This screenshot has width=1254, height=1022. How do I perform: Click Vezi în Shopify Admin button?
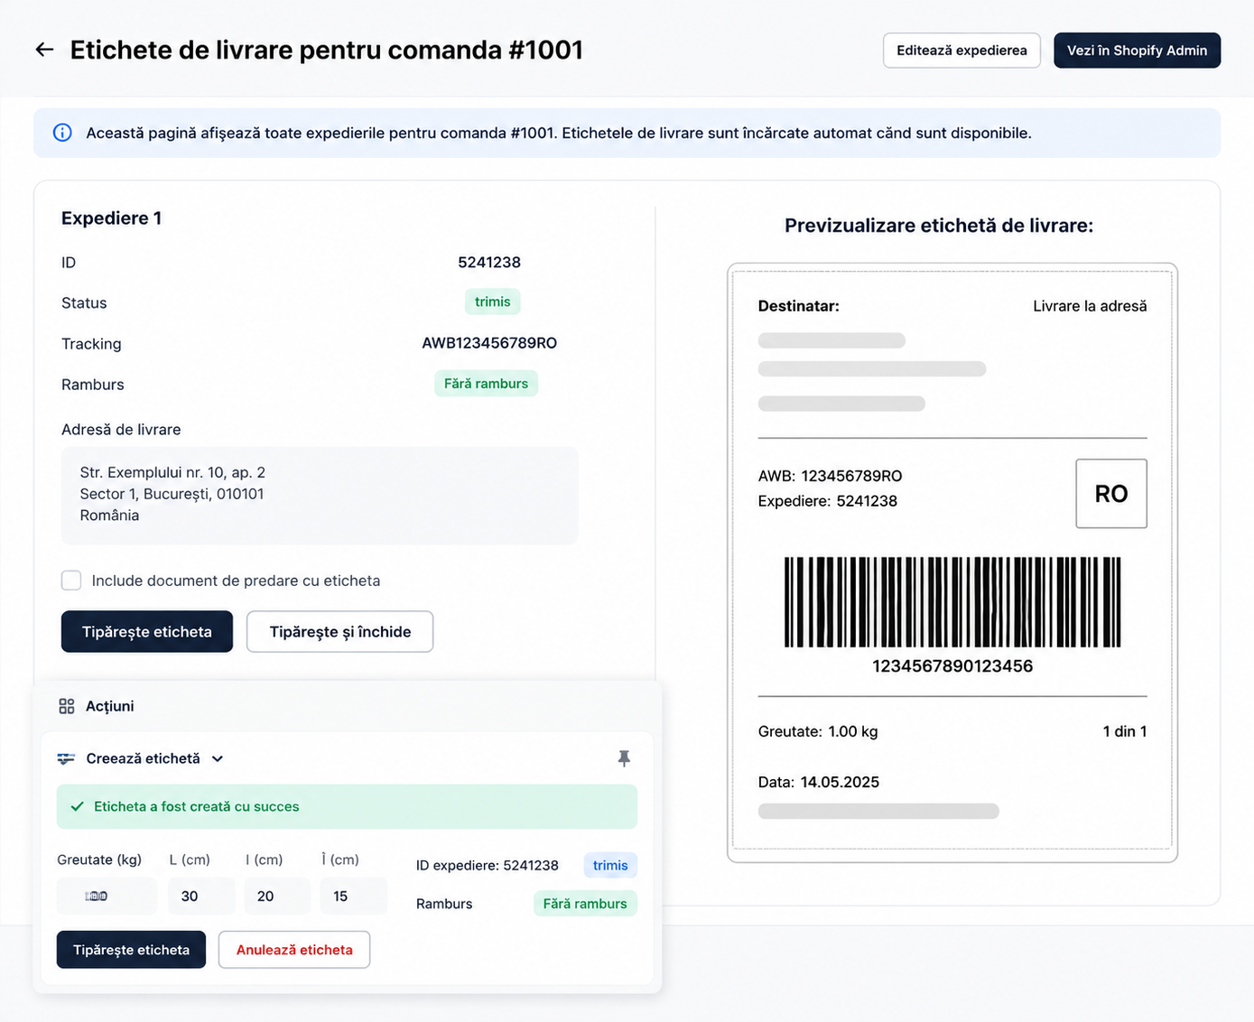coord(1137,51)
